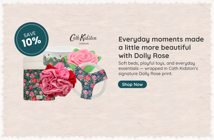Click the small Cath Kidston label on blanket

(x=40, y=97)
